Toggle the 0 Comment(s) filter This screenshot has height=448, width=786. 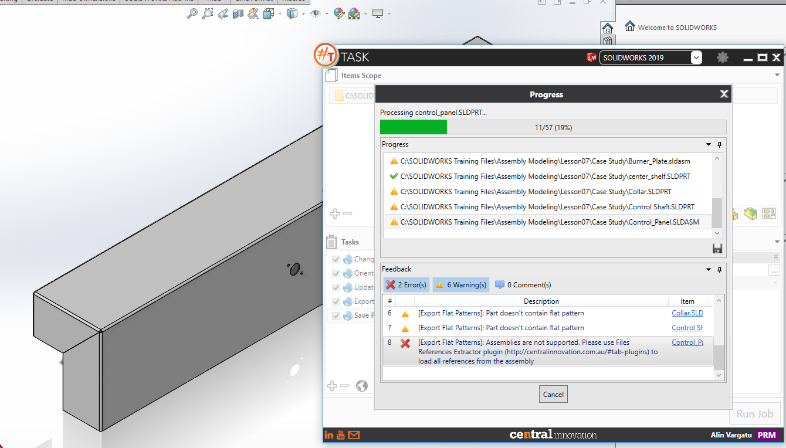click(x=523, y=285)
